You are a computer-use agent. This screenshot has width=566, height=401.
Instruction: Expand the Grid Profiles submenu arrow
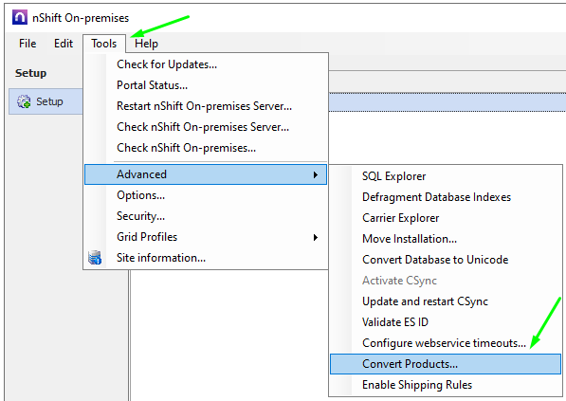[x=316, y=238]
